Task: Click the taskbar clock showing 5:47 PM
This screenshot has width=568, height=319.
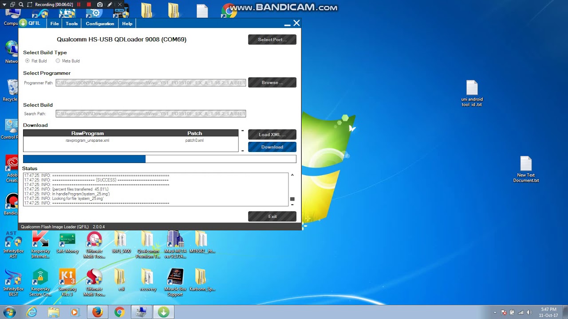Action: point(548,312)
